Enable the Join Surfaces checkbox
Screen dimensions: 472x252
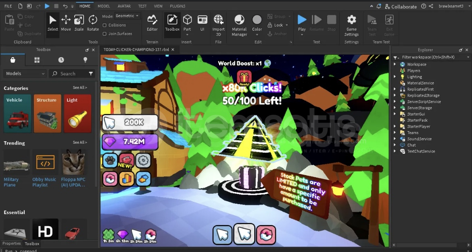pyautogui.click(x=105, y=34)
